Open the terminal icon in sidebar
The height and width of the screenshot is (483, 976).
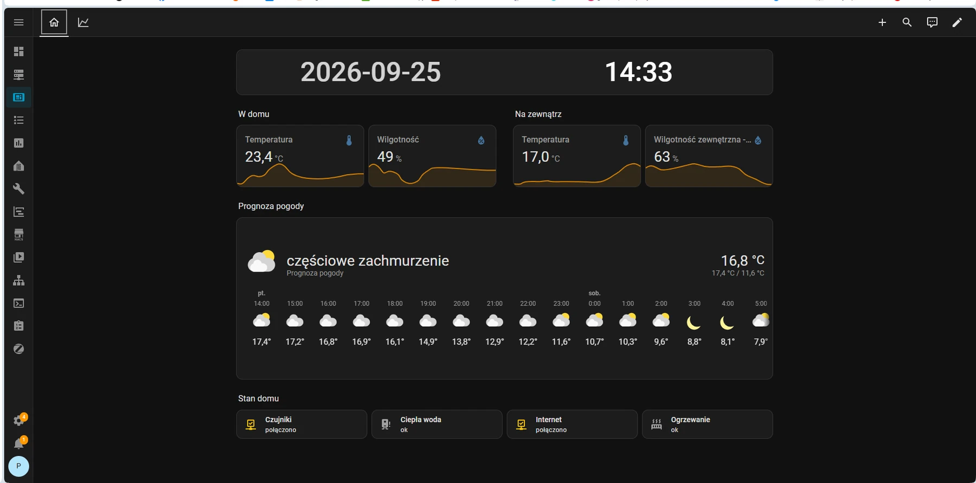click(x=18, y=303)
